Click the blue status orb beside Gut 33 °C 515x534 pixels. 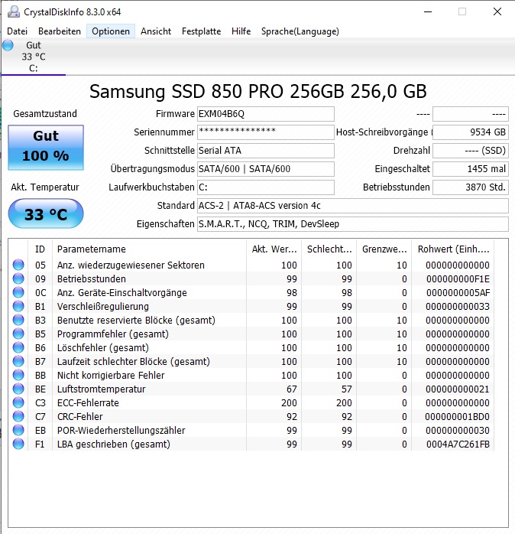point(8,45)
